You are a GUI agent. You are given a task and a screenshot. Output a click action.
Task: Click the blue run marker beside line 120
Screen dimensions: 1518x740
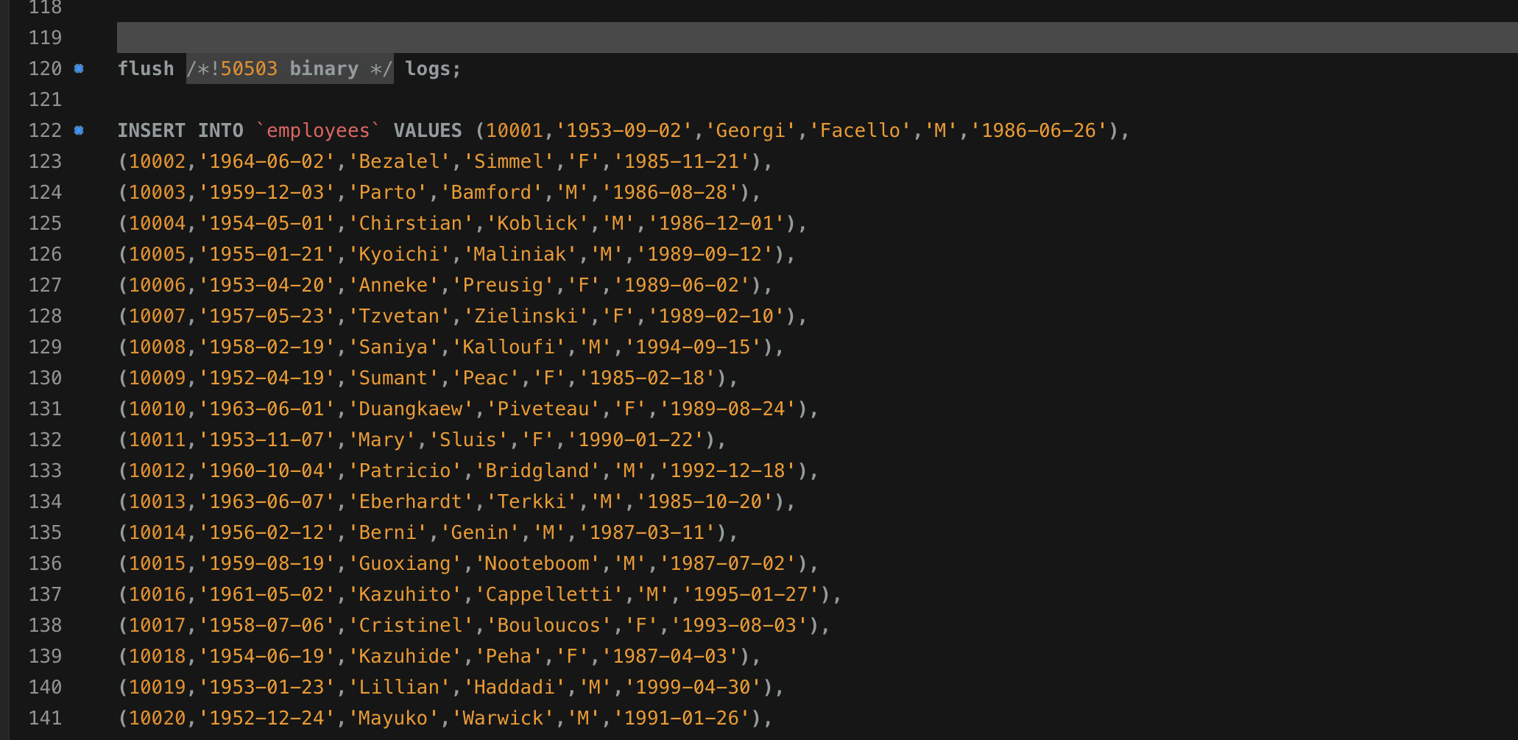tap(80, 68)
